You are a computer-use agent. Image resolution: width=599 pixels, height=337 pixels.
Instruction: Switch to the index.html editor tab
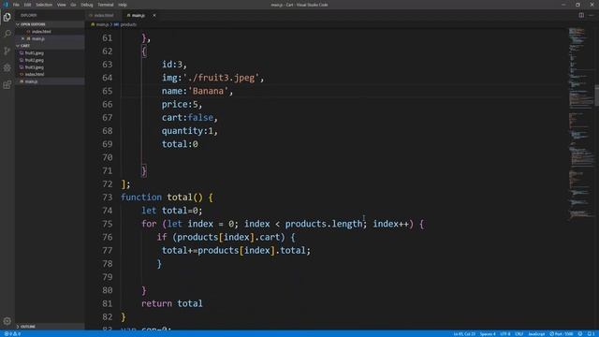(103, 15)
